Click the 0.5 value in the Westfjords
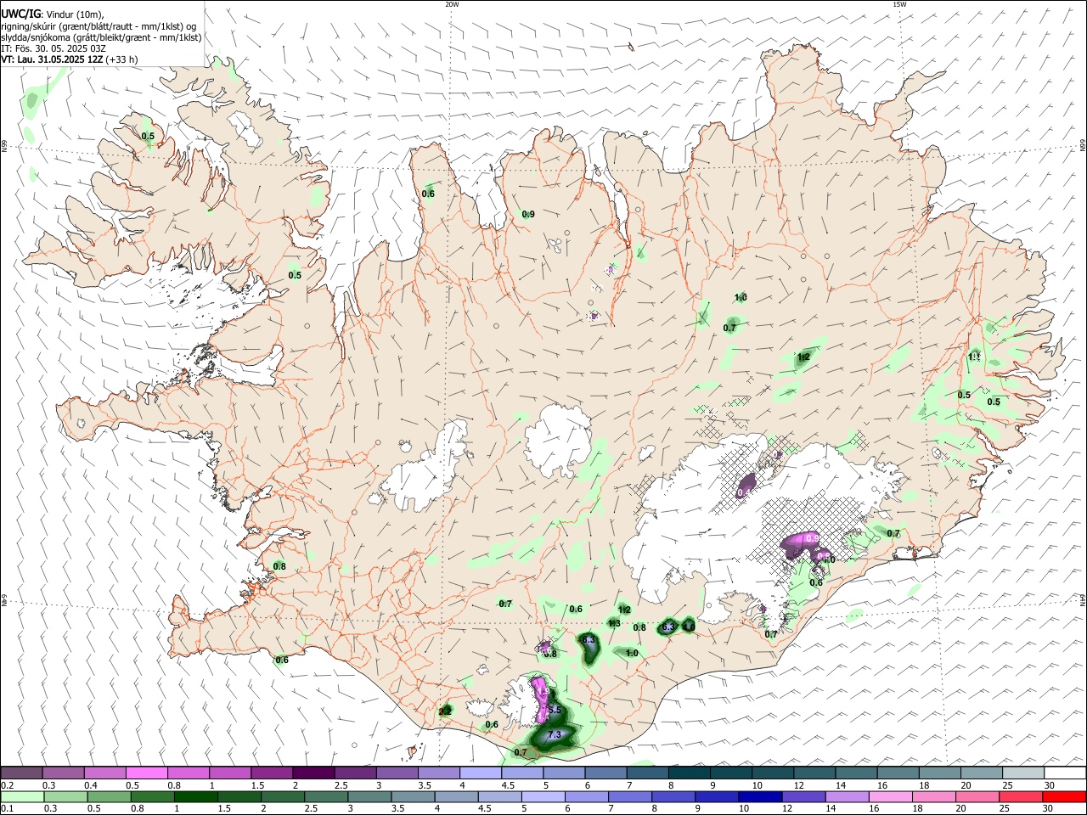The image size is (1087, 815). point(148,136)
